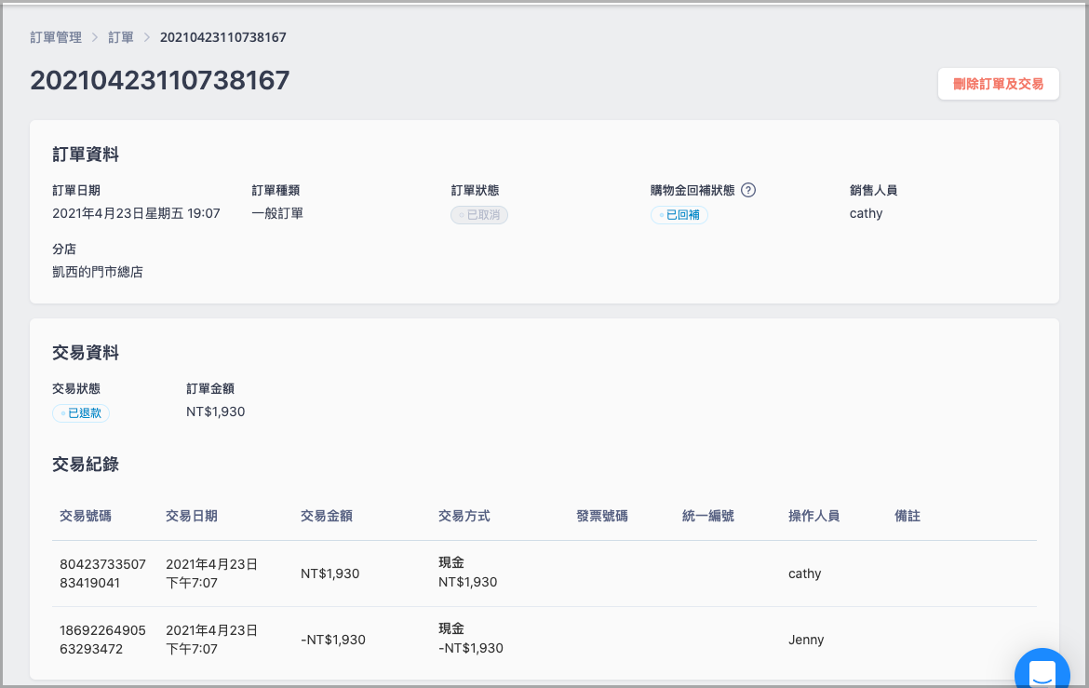Image resolution: width=1089 pixels, height=688 pixels.
Task: Click the 交易日期 column header
Action: (192, 516)
